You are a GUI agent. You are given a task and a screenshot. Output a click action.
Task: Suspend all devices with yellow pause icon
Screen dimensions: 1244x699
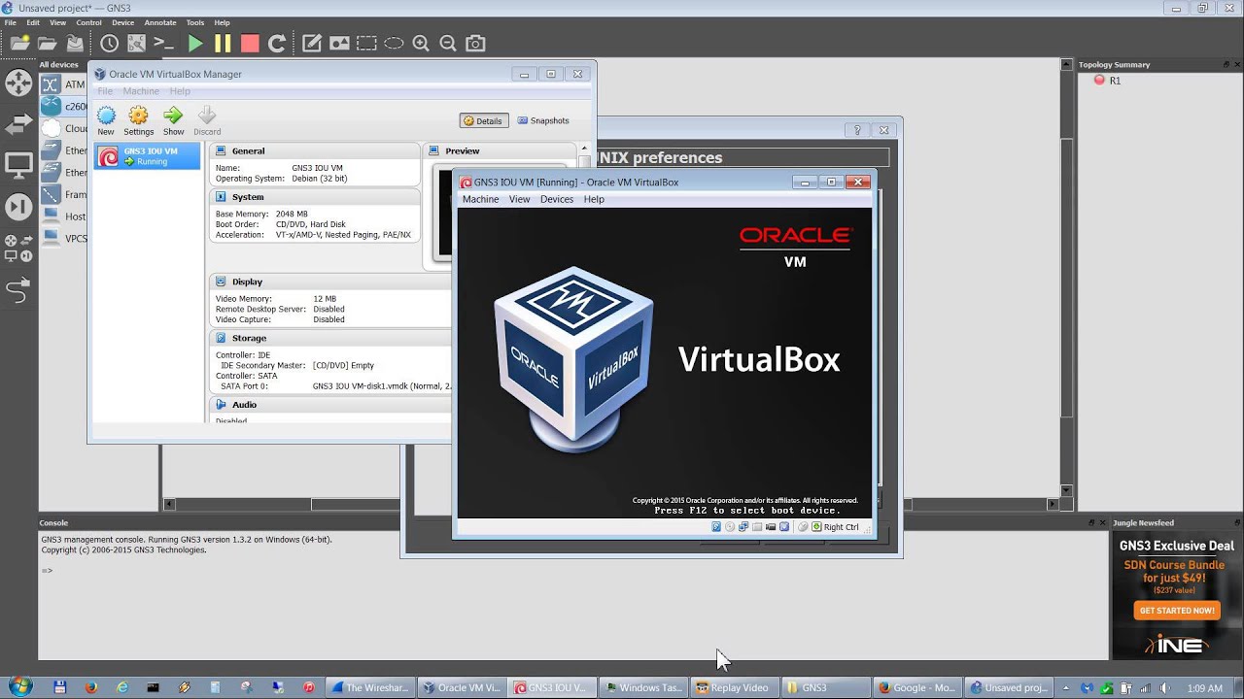coord(223,44)
